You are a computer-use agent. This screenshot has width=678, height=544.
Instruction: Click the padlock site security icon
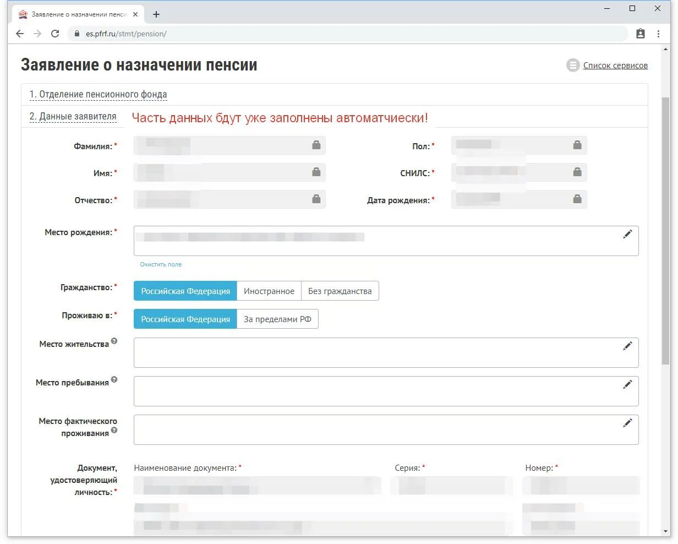pyautogui.click(x=76, y=34)
